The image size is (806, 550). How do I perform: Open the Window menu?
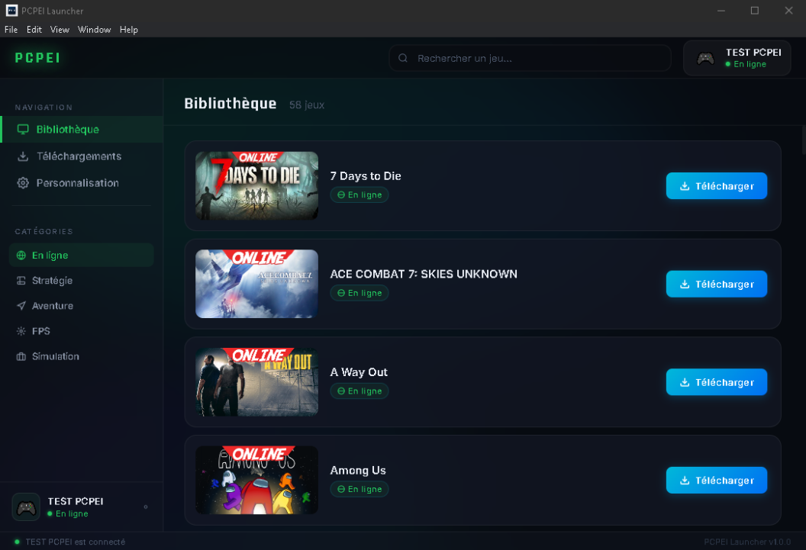click(94, 30)
